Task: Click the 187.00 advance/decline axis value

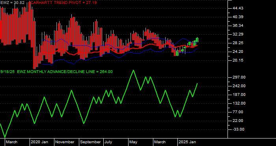Action: pyautogui.click(x=239, y=95)
